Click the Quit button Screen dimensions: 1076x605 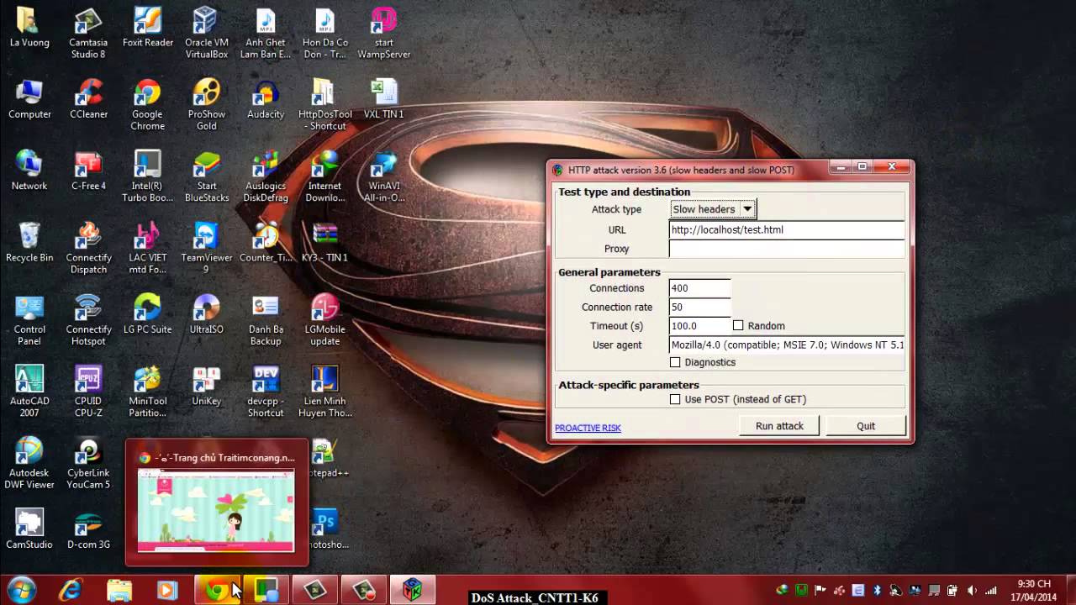[x=866, y=426]
